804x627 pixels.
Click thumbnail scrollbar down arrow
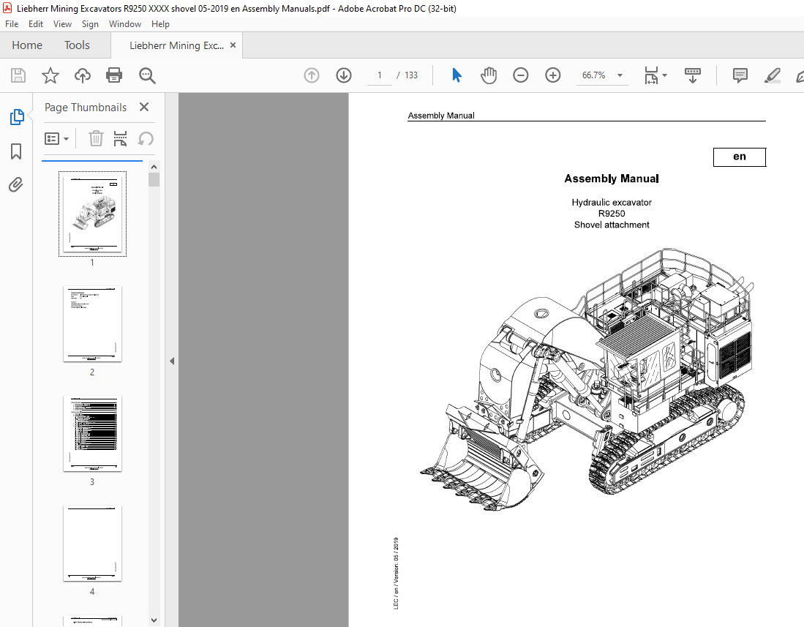[x=154, y=621]
